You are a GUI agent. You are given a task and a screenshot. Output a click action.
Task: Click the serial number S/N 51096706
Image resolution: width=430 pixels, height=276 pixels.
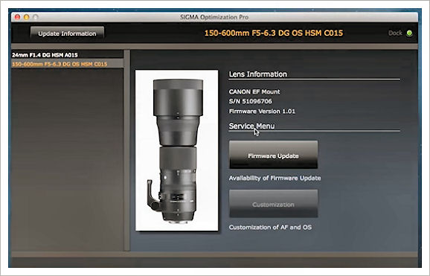pos(251,101)
